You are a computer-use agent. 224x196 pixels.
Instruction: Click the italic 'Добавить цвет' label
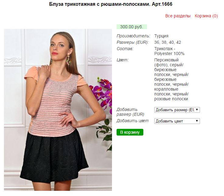[133, 121]
